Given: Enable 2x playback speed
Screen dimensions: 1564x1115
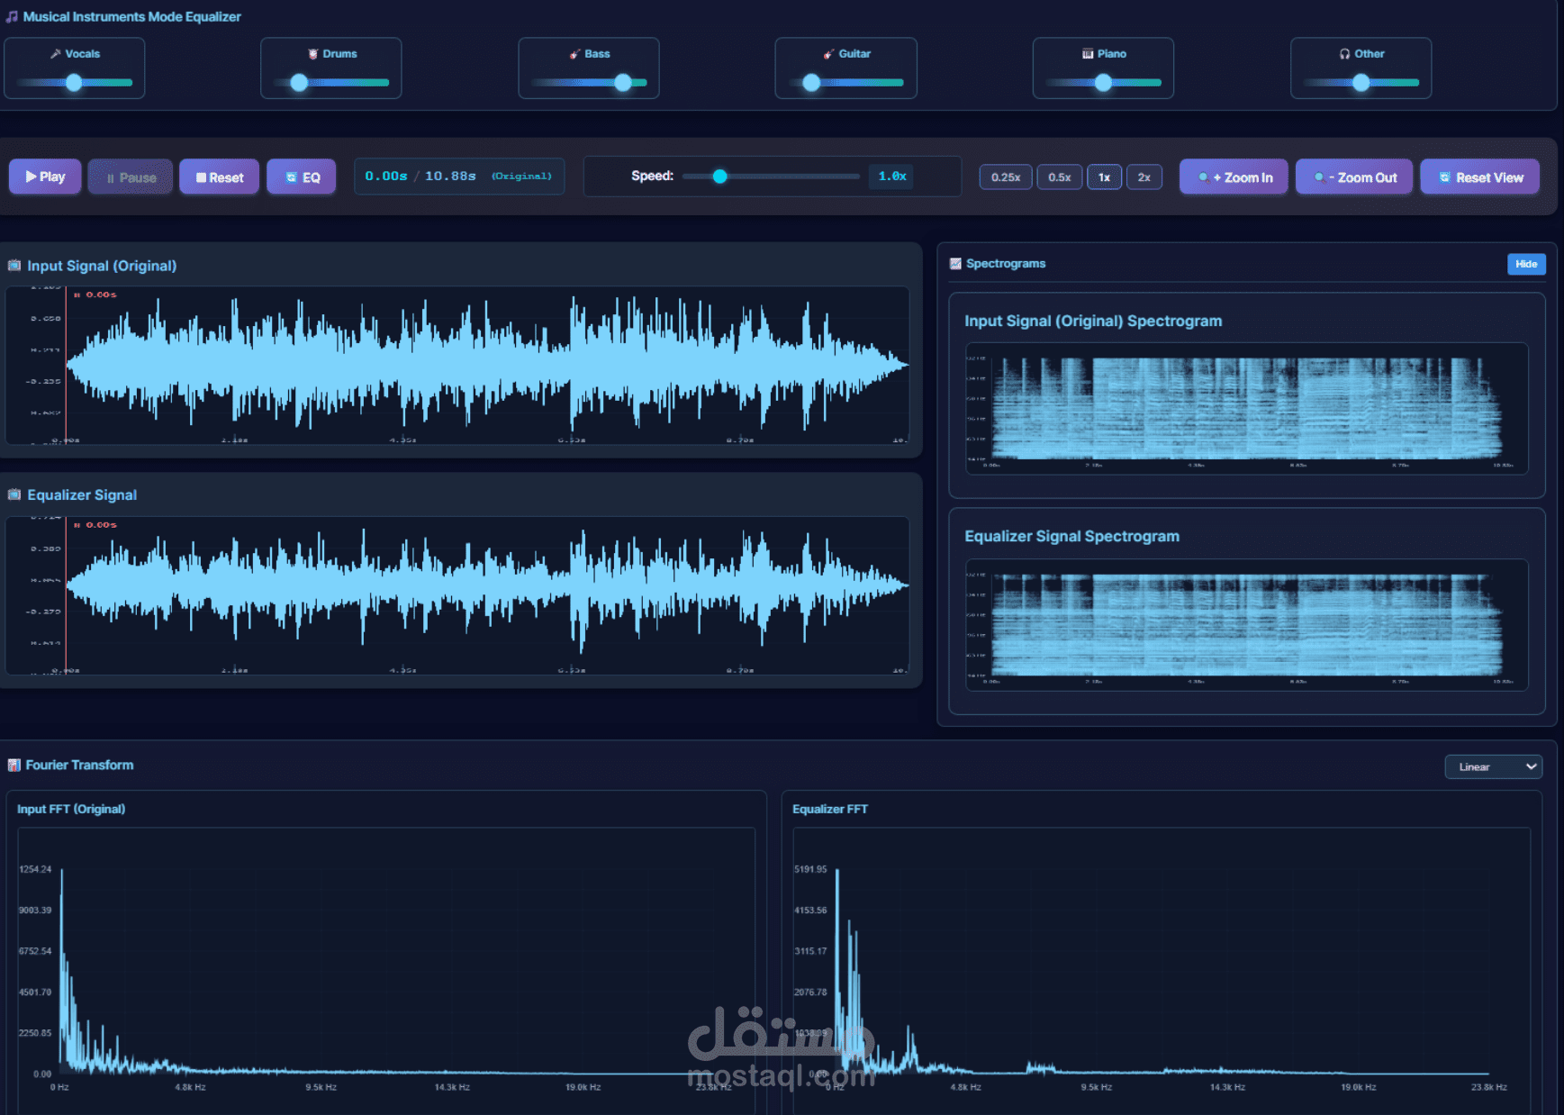Looking at the screenshot, I should tap(1144, 177).
